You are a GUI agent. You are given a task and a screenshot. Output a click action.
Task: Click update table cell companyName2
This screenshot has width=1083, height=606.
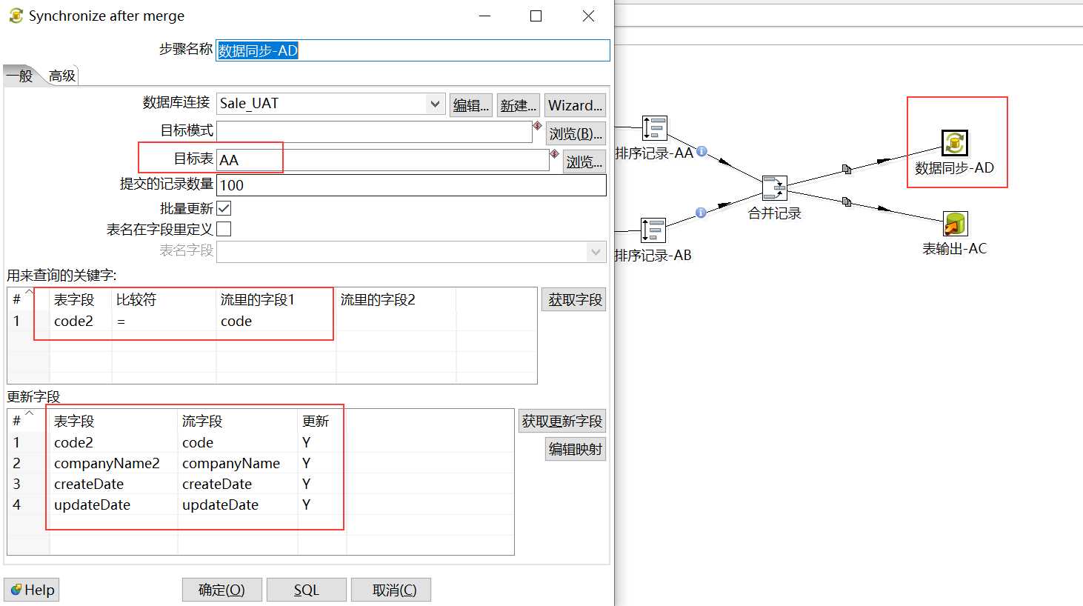pyautogui.click(x=114, y=463)
